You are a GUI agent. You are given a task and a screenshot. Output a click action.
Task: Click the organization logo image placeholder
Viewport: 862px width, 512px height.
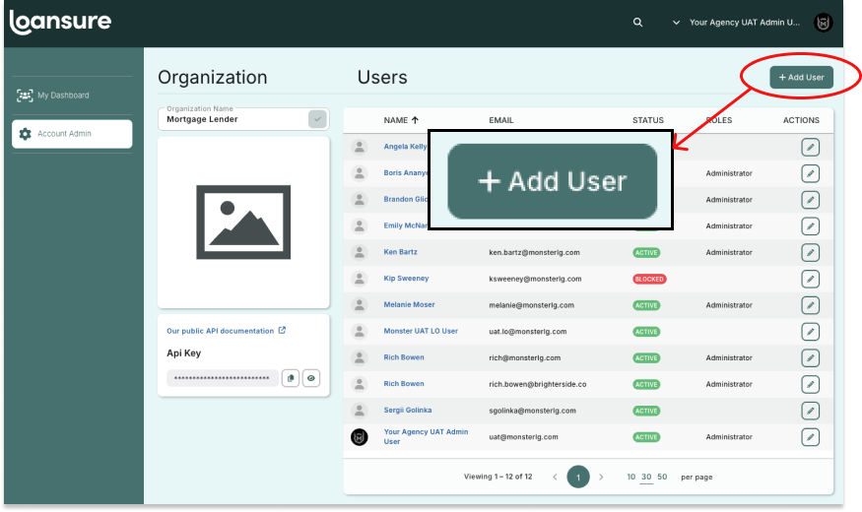pyautogui.click(x=243, y=222)
